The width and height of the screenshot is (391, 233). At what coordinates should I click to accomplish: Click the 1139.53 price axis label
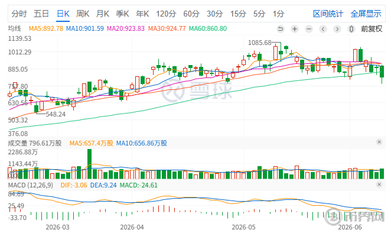click(19, 38)
